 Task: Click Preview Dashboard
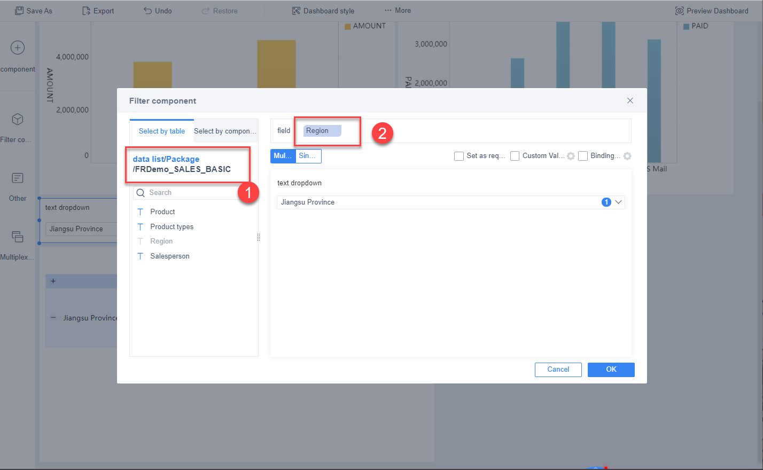712,11
